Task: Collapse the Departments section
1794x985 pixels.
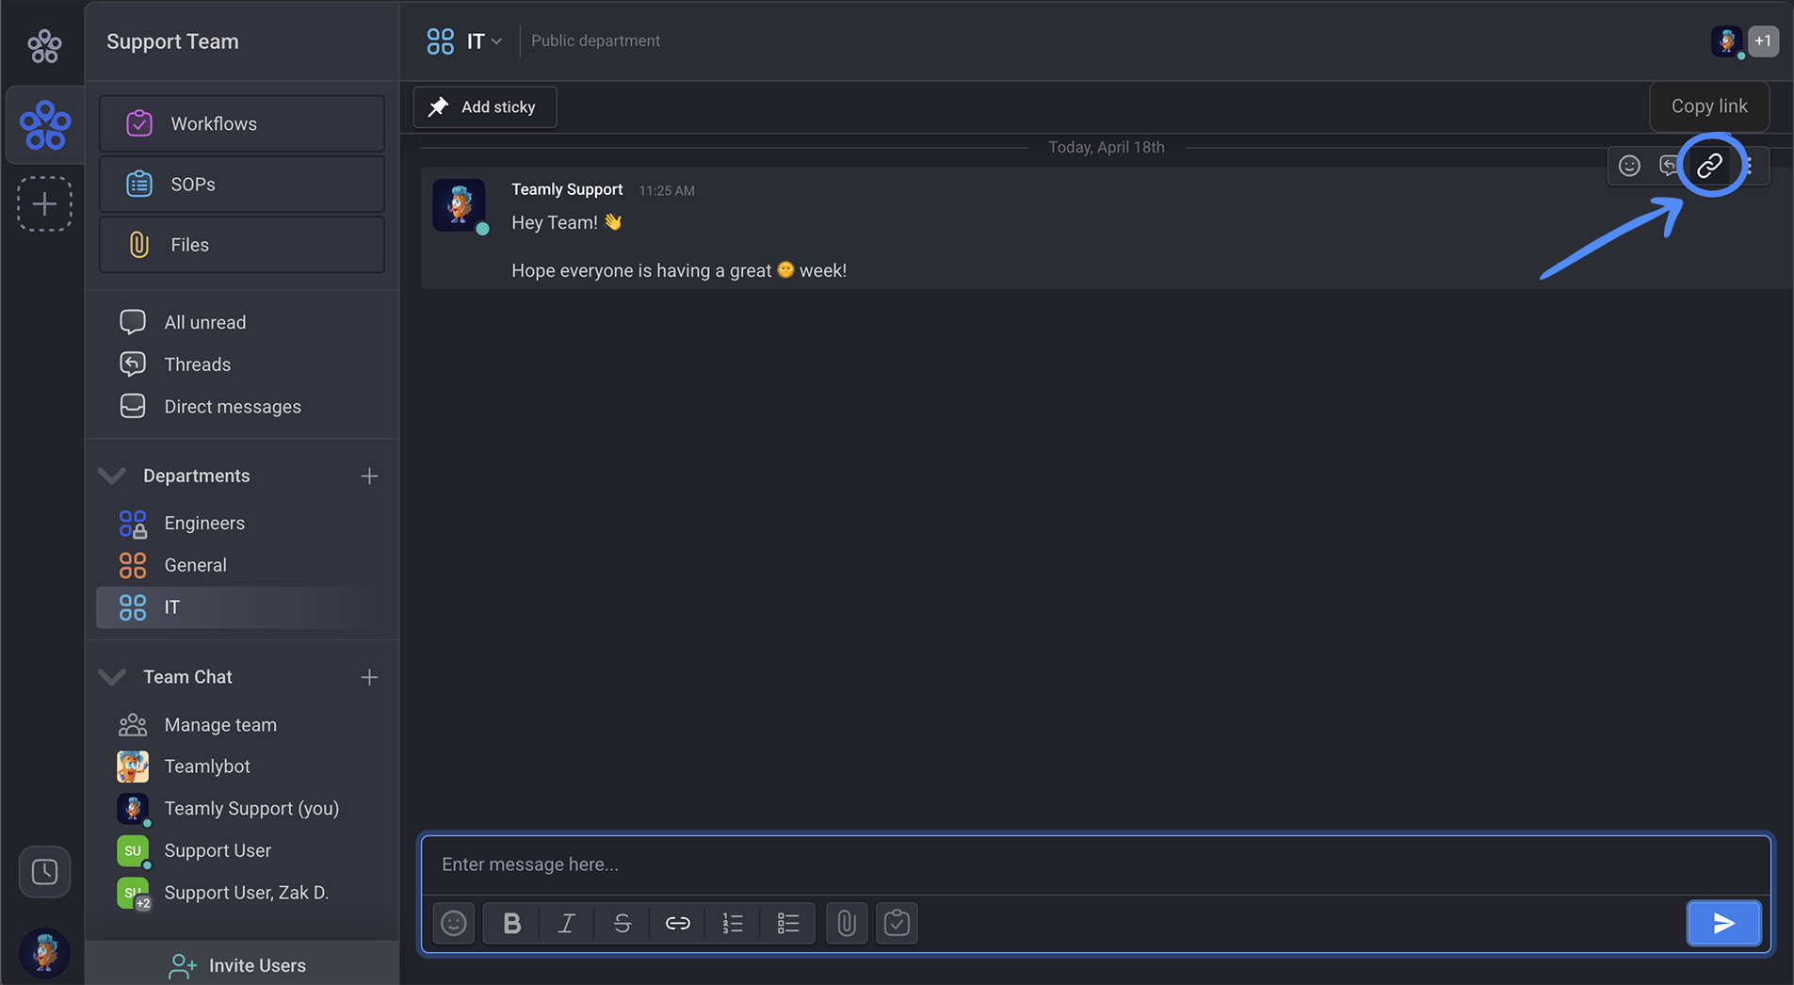Action: pyautogui.click(x=112, y=476)
